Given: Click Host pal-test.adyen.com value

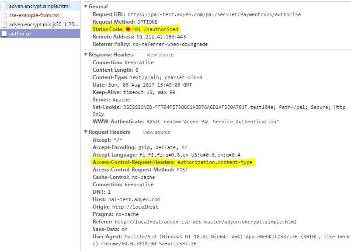Looking at the screenshot, I should click(134, 199).
